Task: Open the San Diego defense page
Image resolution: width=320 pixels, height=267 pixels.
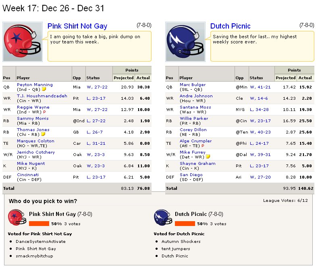Action: coord(191,175)
